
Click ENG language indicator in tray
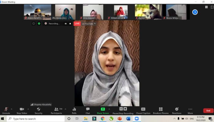coord(192,119)
